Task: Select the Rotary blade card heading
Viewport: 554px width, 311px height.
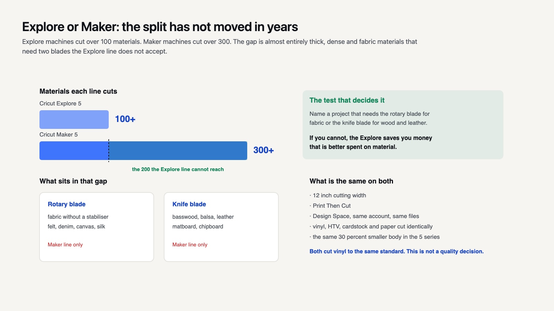Action: (x=66, y=204)
